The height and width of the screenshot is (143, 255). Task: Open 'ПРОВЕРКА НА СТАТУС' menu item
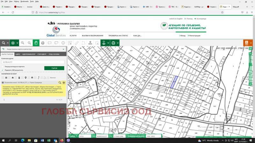point(118,36)
